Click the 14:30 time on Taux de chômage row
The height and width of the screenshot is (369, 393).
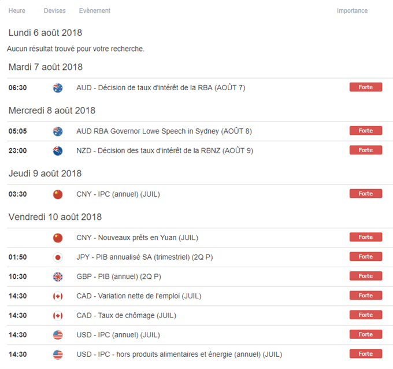pos(17,315)
